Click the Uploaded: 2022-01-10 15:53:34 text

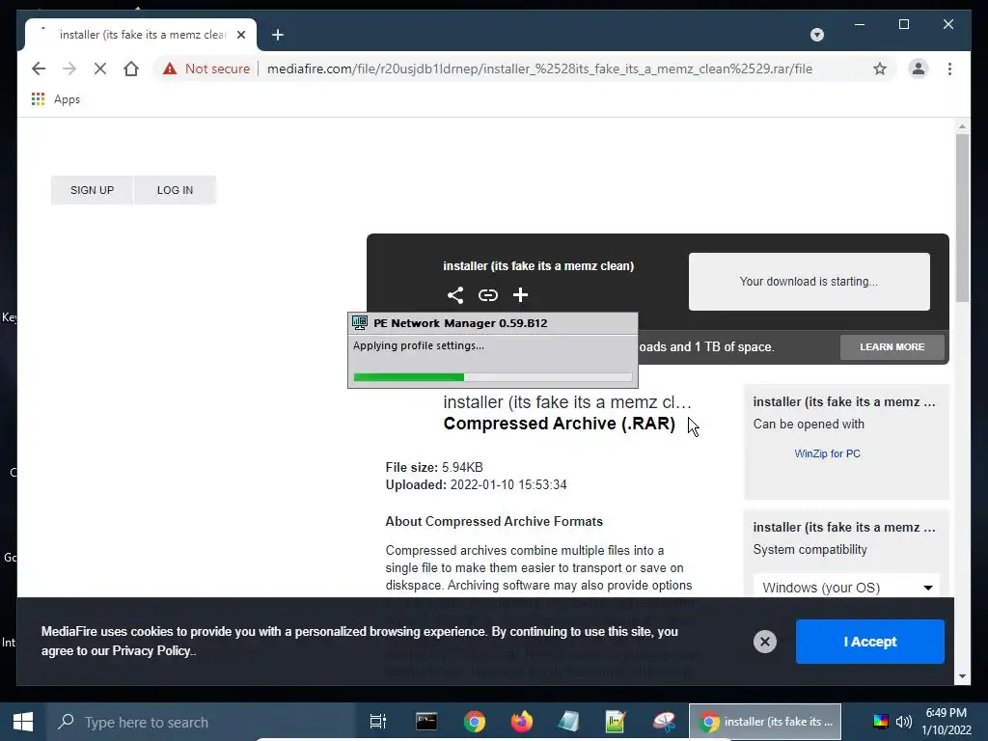coord(476,485)
